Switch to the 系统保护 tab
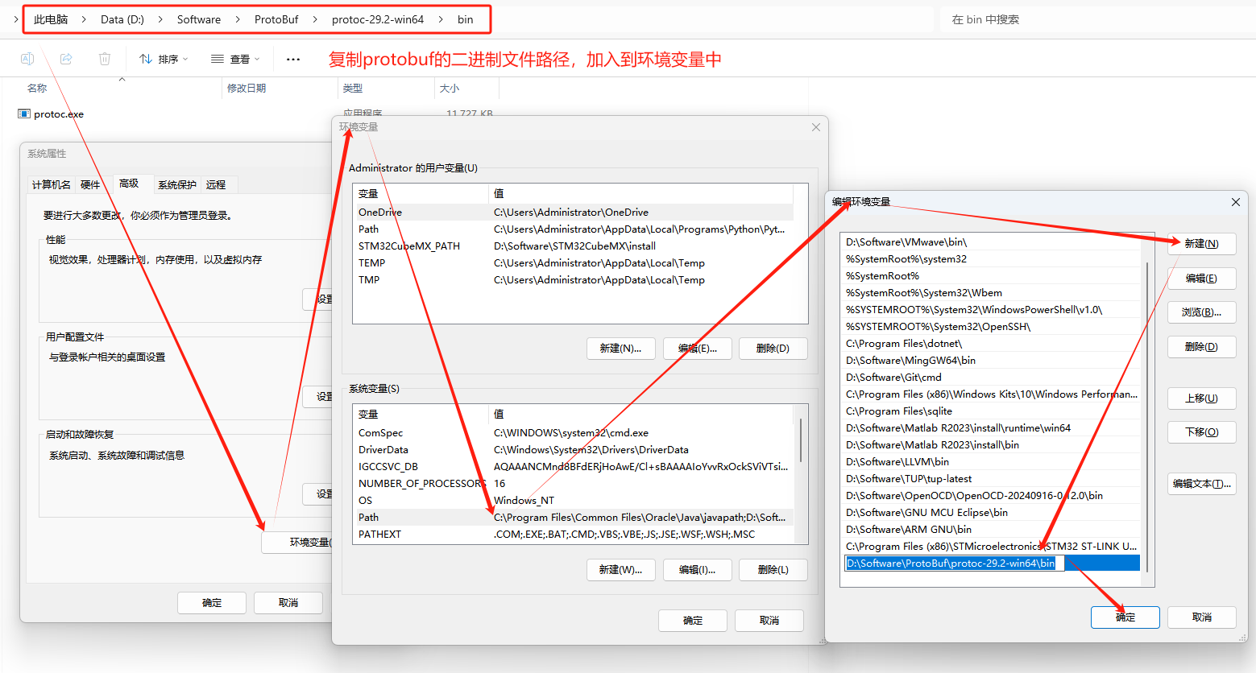The image size is (1256, 673). tap(176, 184)
